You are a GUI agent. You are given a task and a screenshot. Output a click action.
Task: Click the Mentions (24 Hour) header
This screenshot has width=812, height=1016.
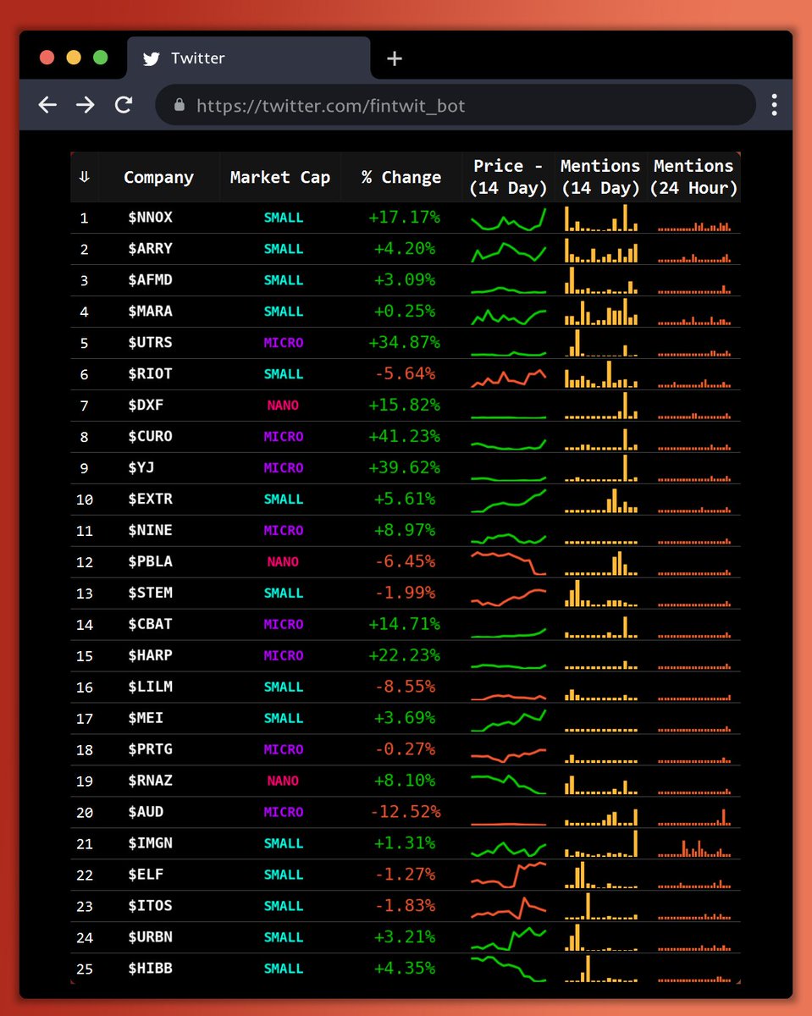[x=693, y=177]
